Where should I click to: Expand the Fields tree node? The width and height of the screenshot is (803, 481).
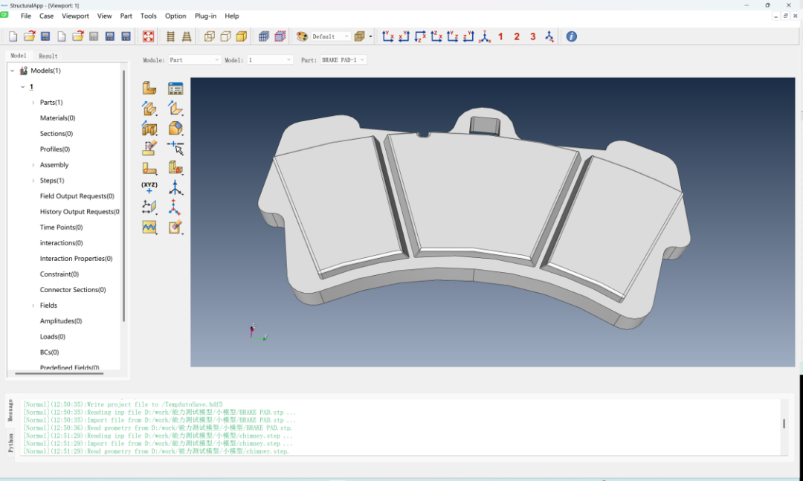[33, 306]
